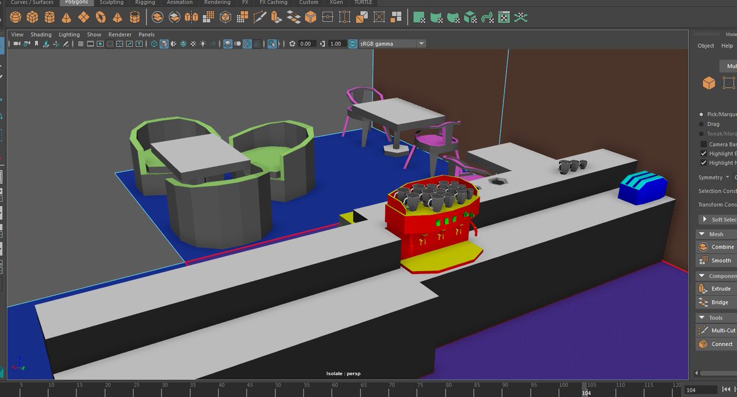Create a polygon cylinder from the shelf
Image resolution: width=737 pixels, height=397 pixels.
pyautogui.click(x=49, y=17)
